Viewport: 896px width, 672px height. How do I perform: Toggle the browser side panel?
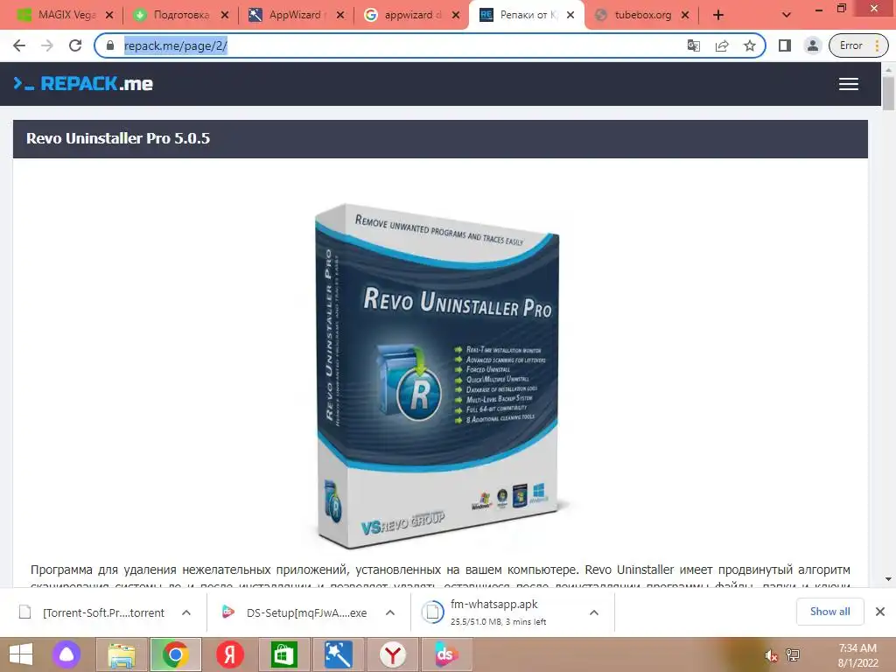pyautogui.click(x=785, y=45)
